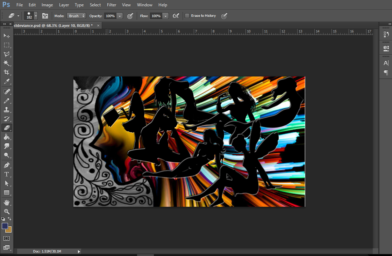The height and width of the screenshot is (256, 392).
Task: Select the Pen tool
Action: pos(7,165)
